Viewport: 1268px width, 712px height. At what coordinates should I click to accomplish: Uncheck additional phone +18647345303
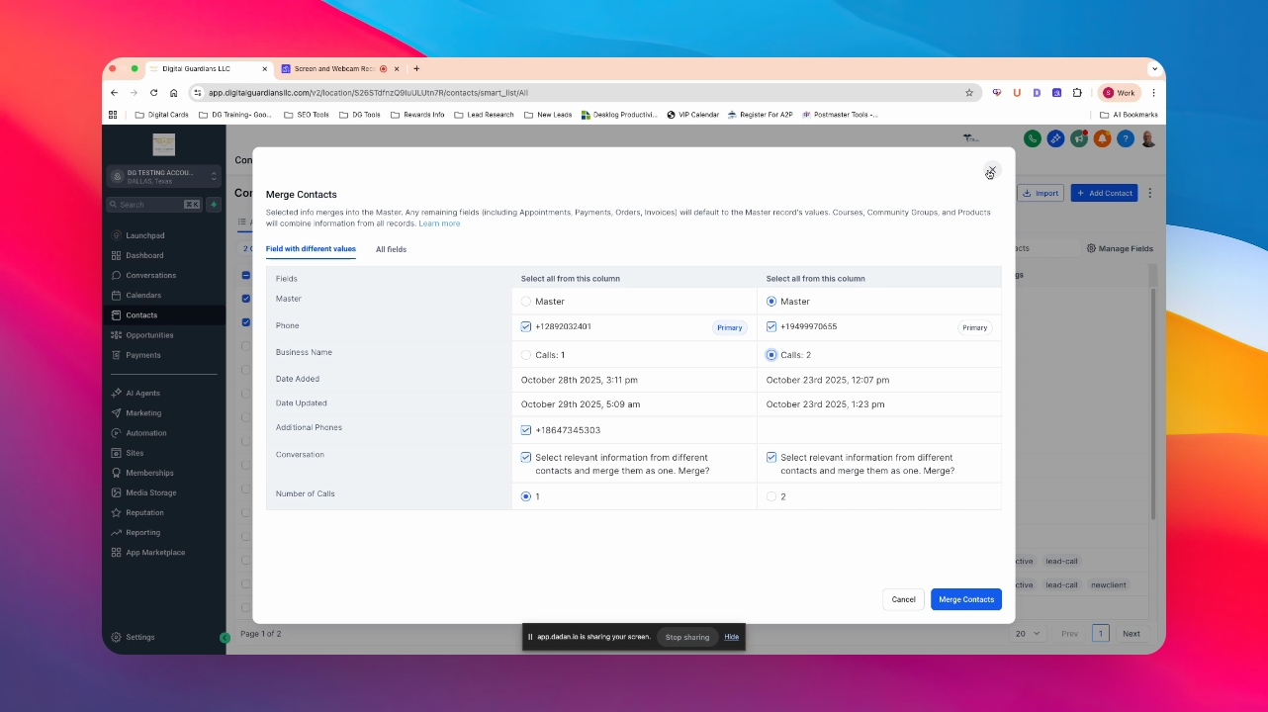point(526,430)
